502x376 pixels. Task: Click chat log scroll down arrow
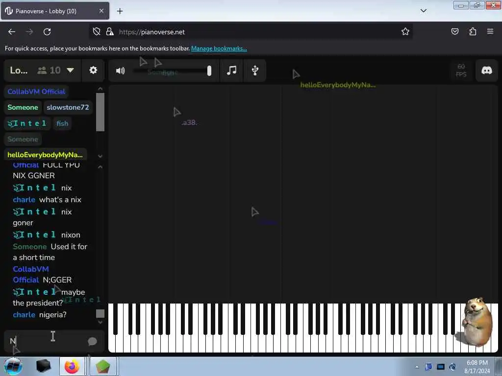coord(100,322)
